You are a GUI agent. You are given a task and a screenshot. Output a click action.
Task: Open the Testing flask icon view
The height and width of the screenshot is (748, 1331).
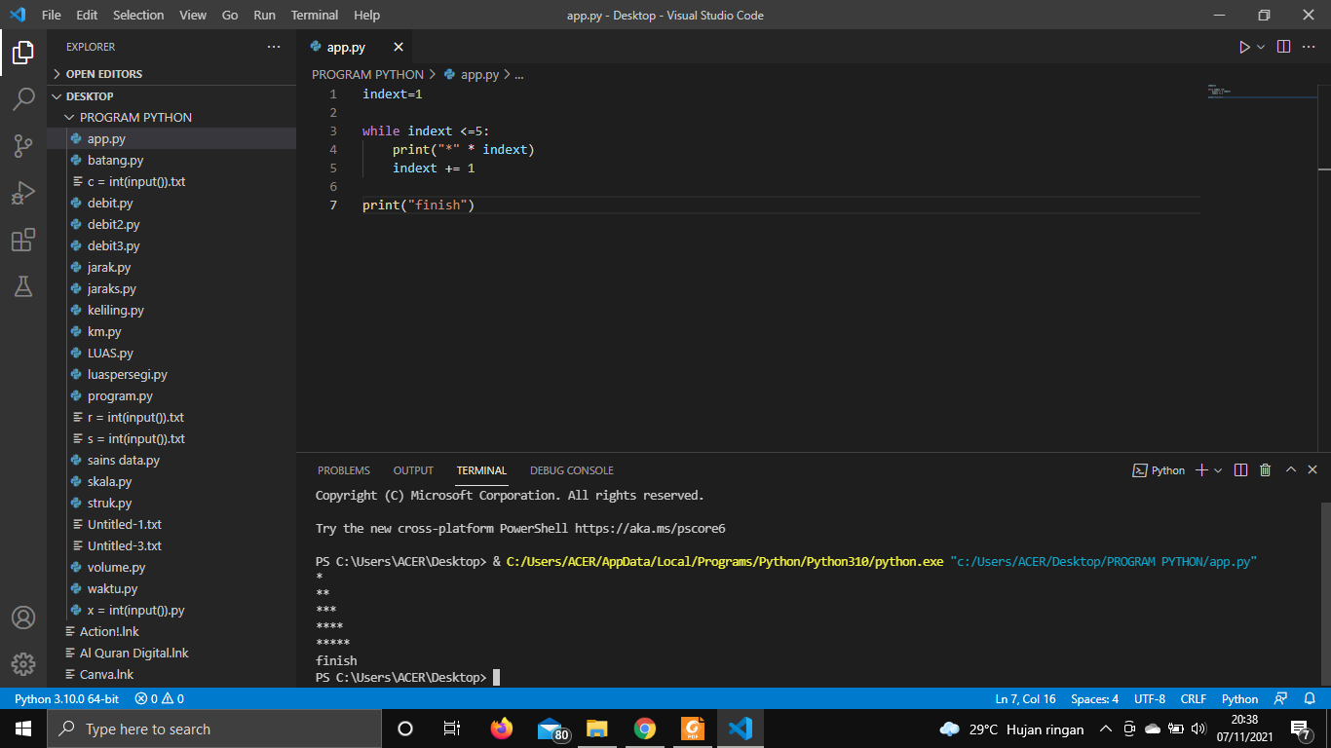click(x=23, y=286)
